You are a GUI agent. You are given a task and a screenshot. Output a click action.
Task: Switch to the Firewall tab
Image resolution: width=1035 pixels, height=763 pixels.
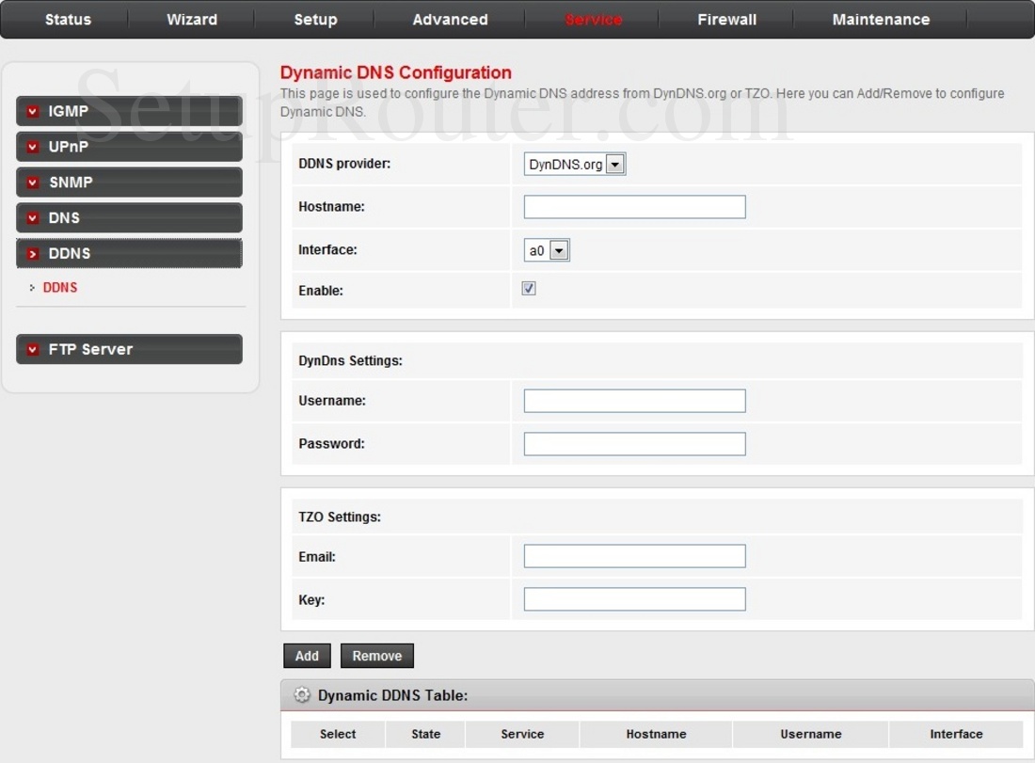726,20
